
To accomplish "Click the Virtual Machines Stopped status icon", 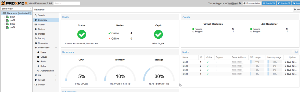I will point(193,32).
